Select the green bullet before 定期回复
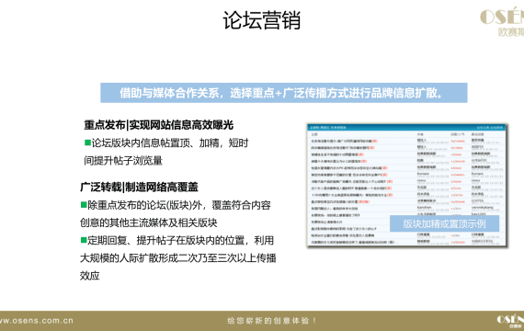The width and height of the screenshot is (524, 331). tap(84, 240)
